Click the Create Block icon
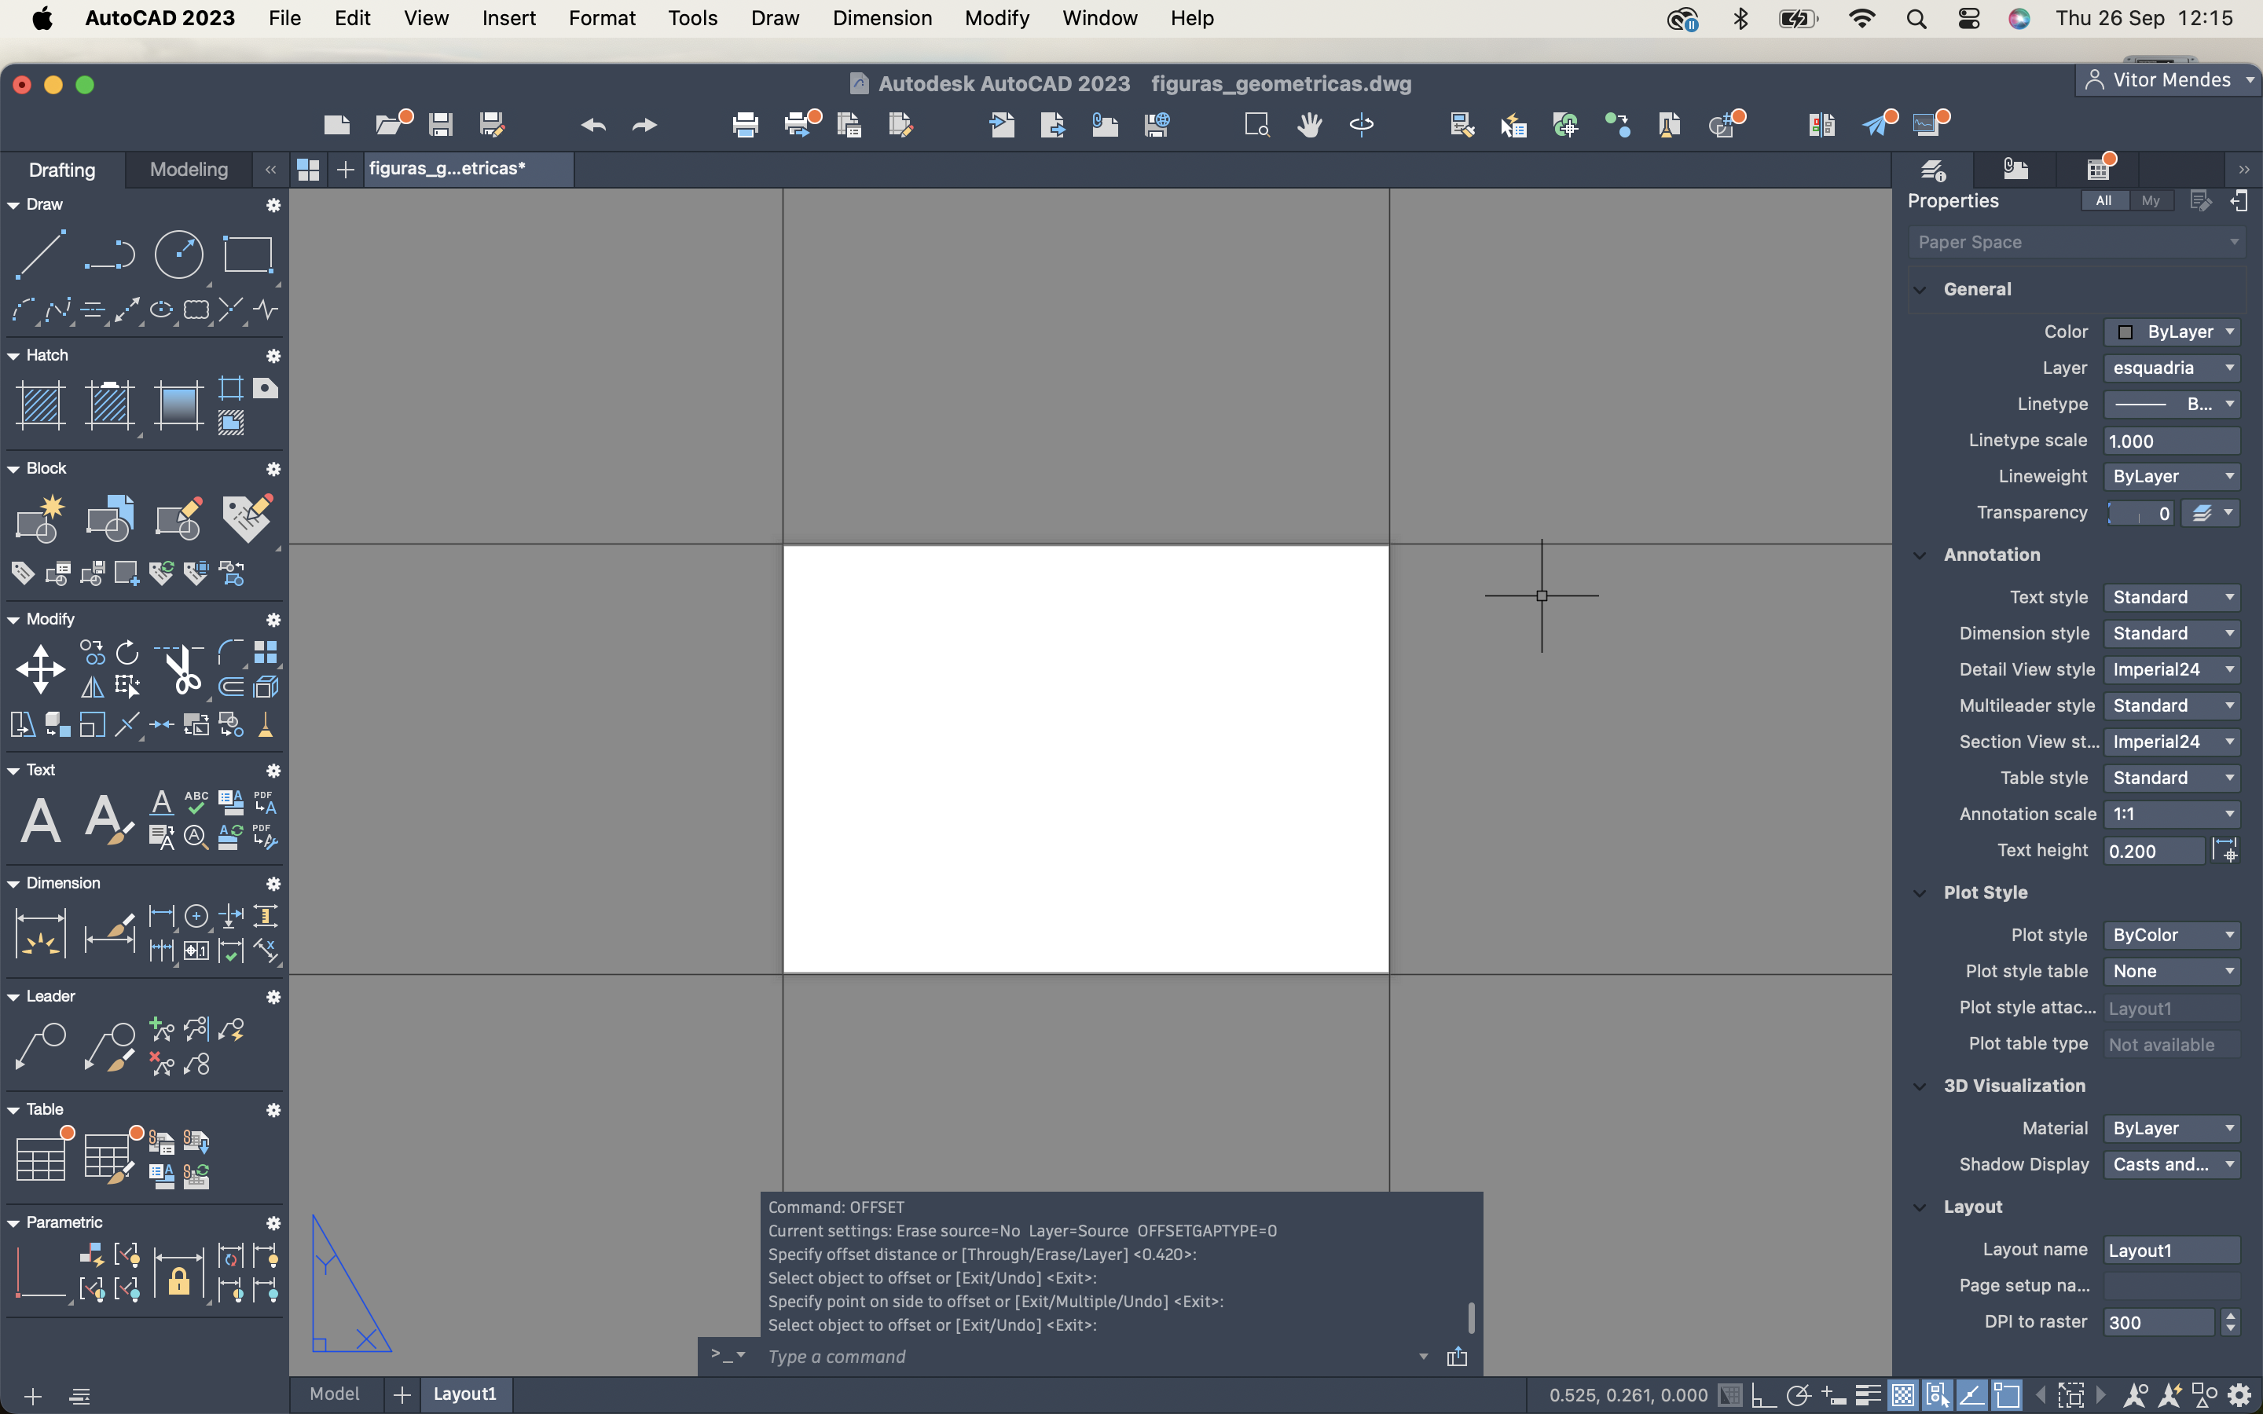This screenshot has width=2263, height=1414. tap(40, 518)
